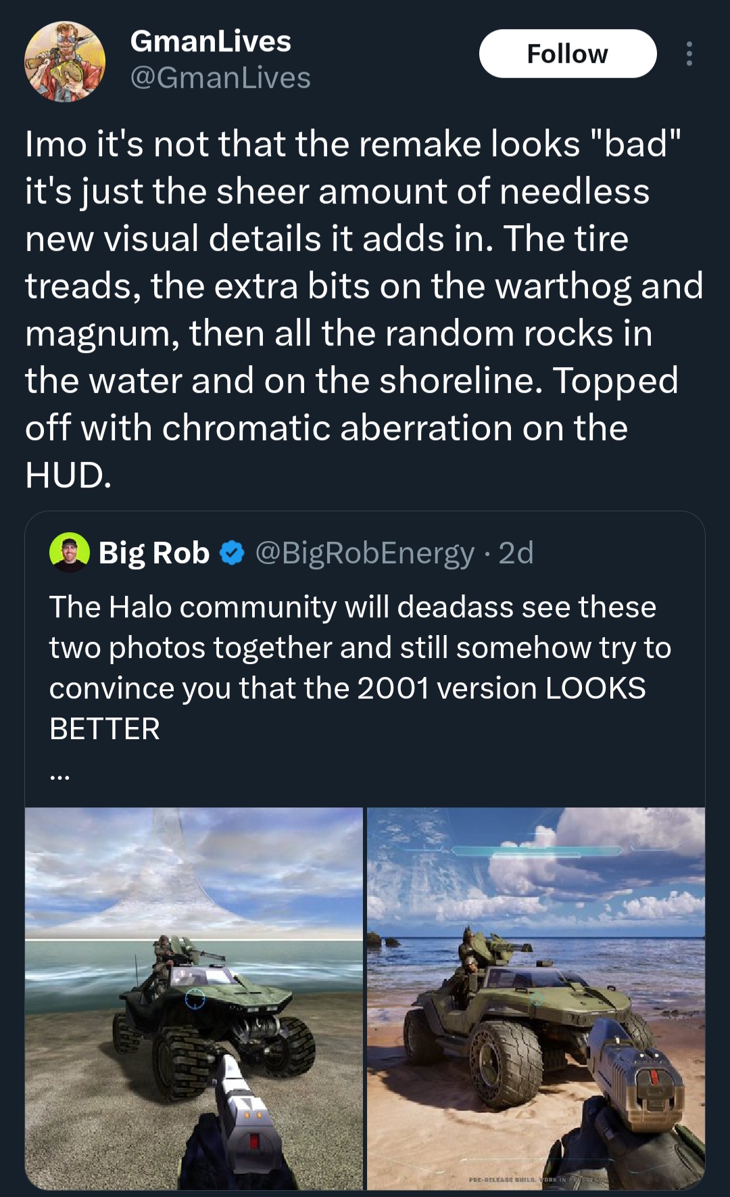
Task: Expand quoted tweet via the ellipsis
Action: pos(59,777)
